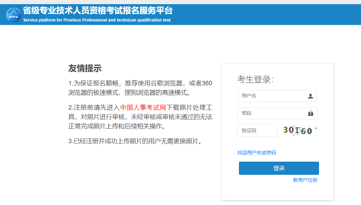Click the 密码 password input field
Screen dimensions: 361x205
tap(270, 113)
